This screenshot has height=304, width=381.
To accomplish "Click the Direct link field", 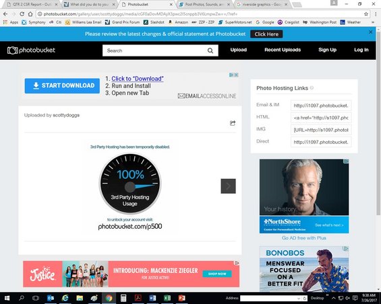I will [321, 142].
